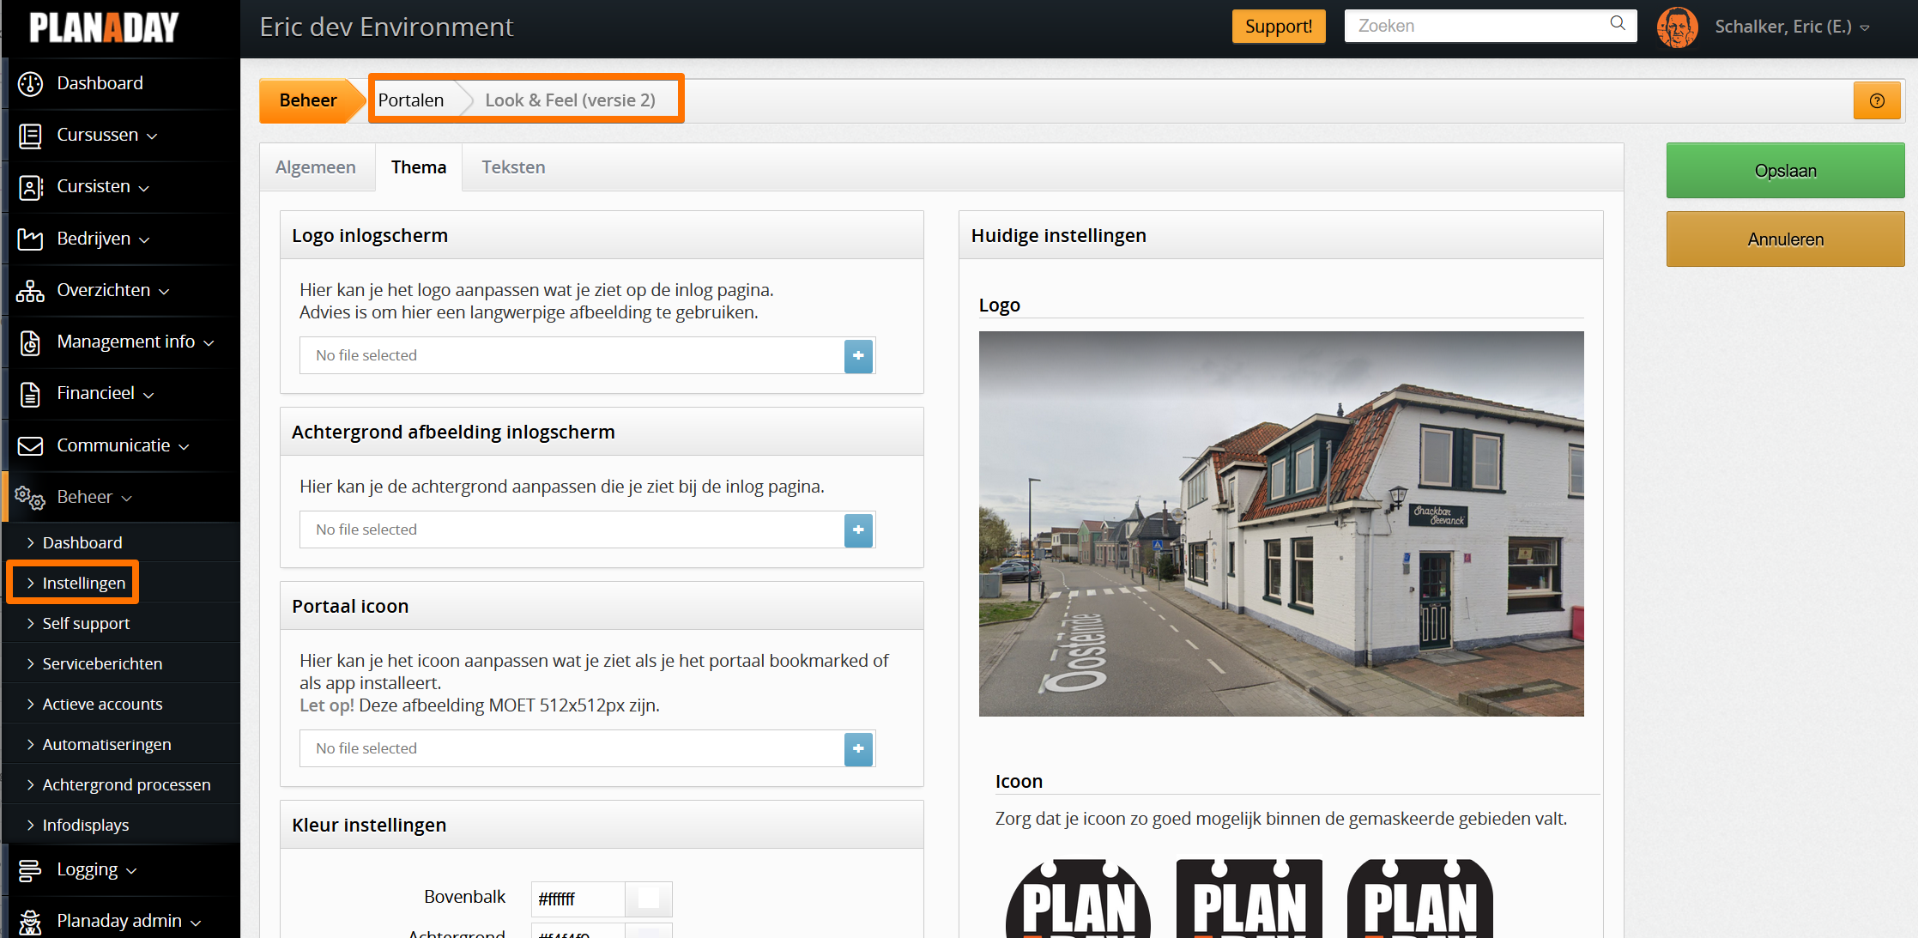Expand the Overzichten menu

point(164,292)
